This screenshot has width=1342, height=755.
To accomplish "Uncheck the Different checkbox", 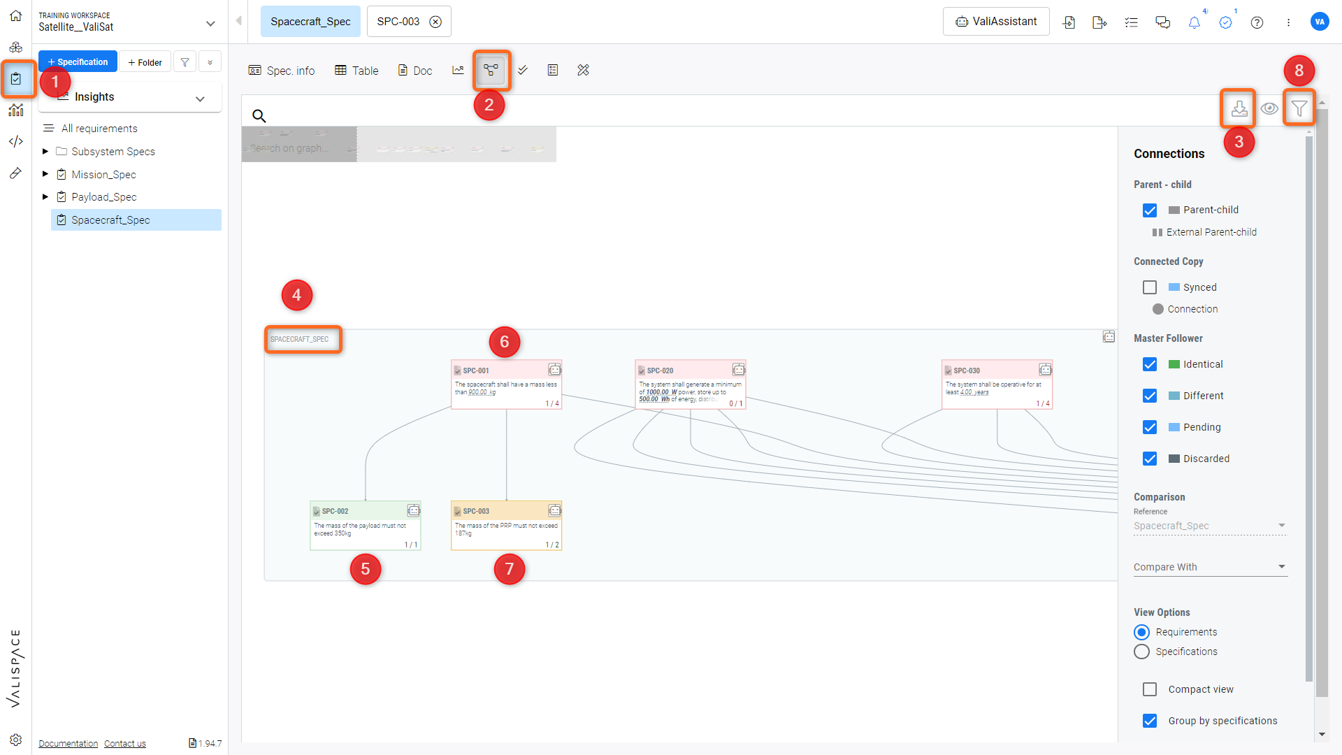I will tap(1150, 396).
